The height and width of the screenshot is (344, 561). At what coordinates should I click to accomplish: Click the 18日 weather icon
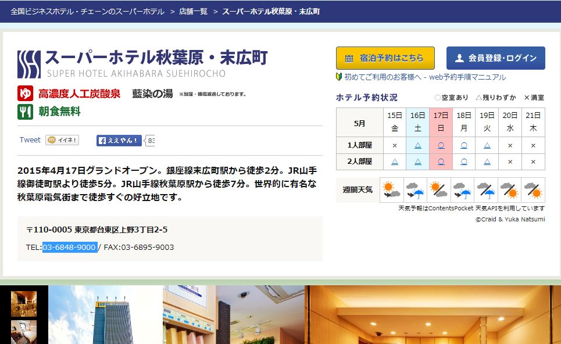[x=462, y=189]
